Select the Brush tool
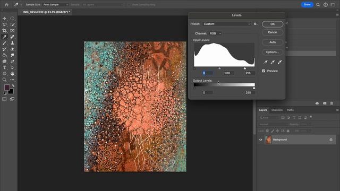This screenshot has width=340, height=191. pos(4,43)
